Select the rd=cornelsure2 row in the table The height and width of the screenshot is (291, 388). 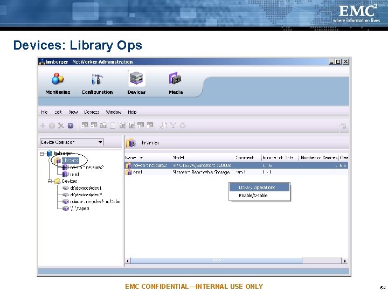tap(237, 165)
